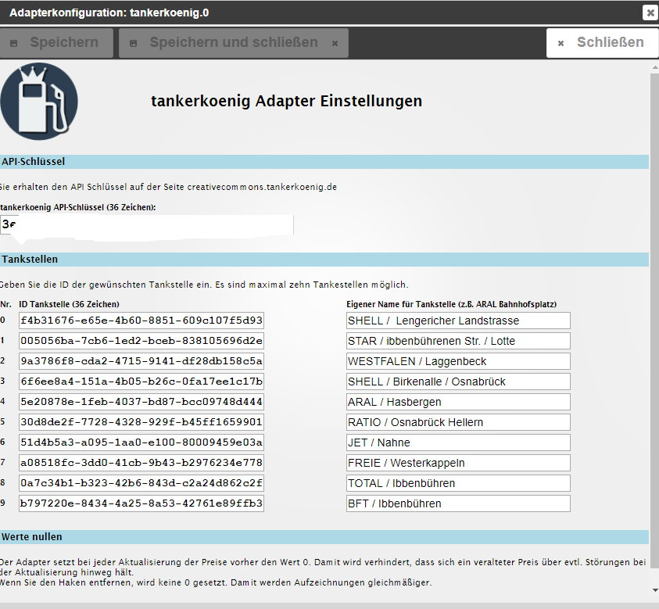This screenshot has width=659, height=609.
Task: Click the x icon after Speichern und schließen
Action: (x=335, y=43)
